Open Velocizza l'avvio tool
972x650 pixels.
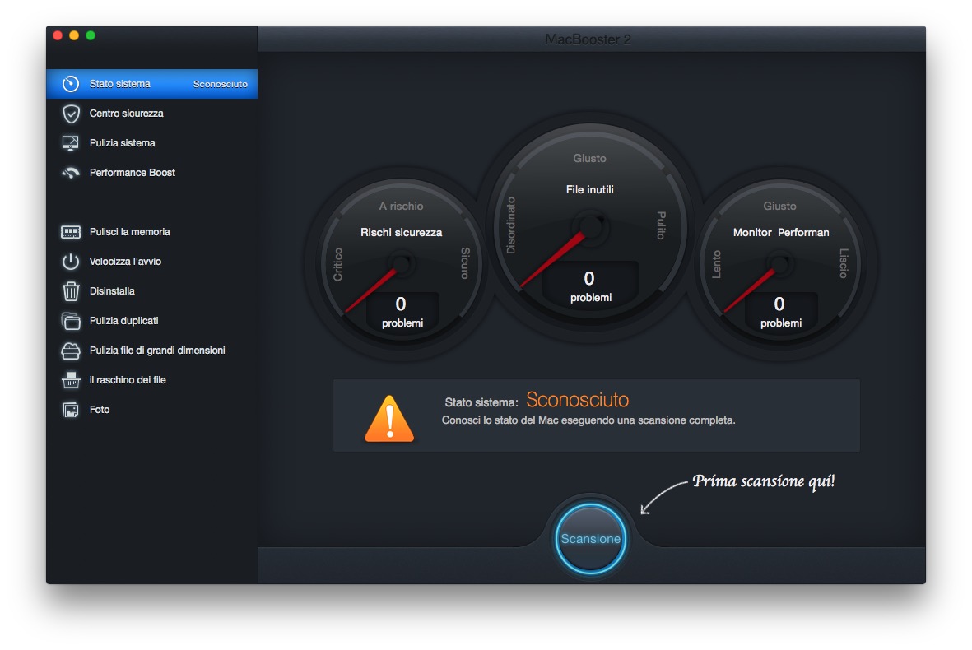(x=152, y=262)
